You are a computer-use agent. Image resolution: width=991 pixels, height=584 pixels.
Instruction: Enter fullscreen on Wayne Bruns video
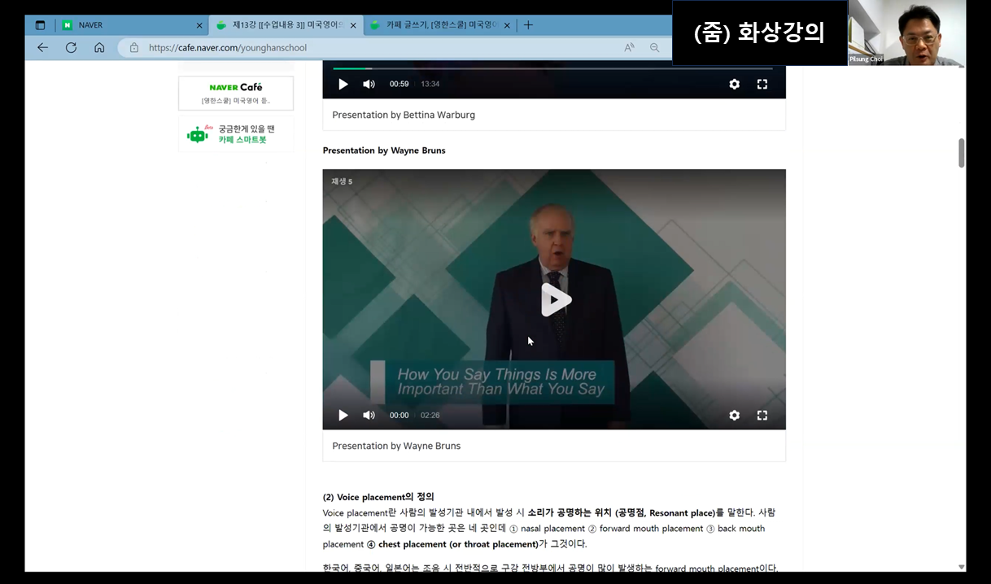[x=762, y=415]
